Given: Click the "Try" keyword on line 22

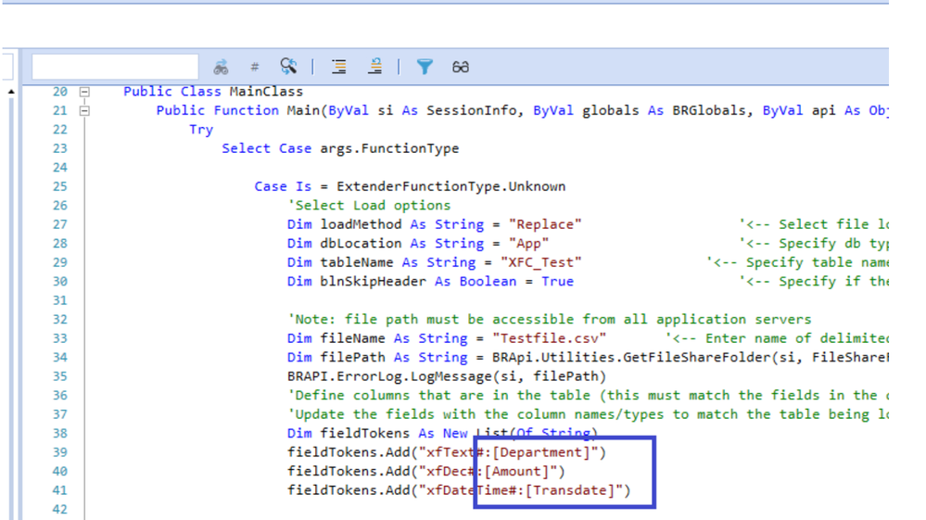Looking at the screenshot, I should [201, 130].
